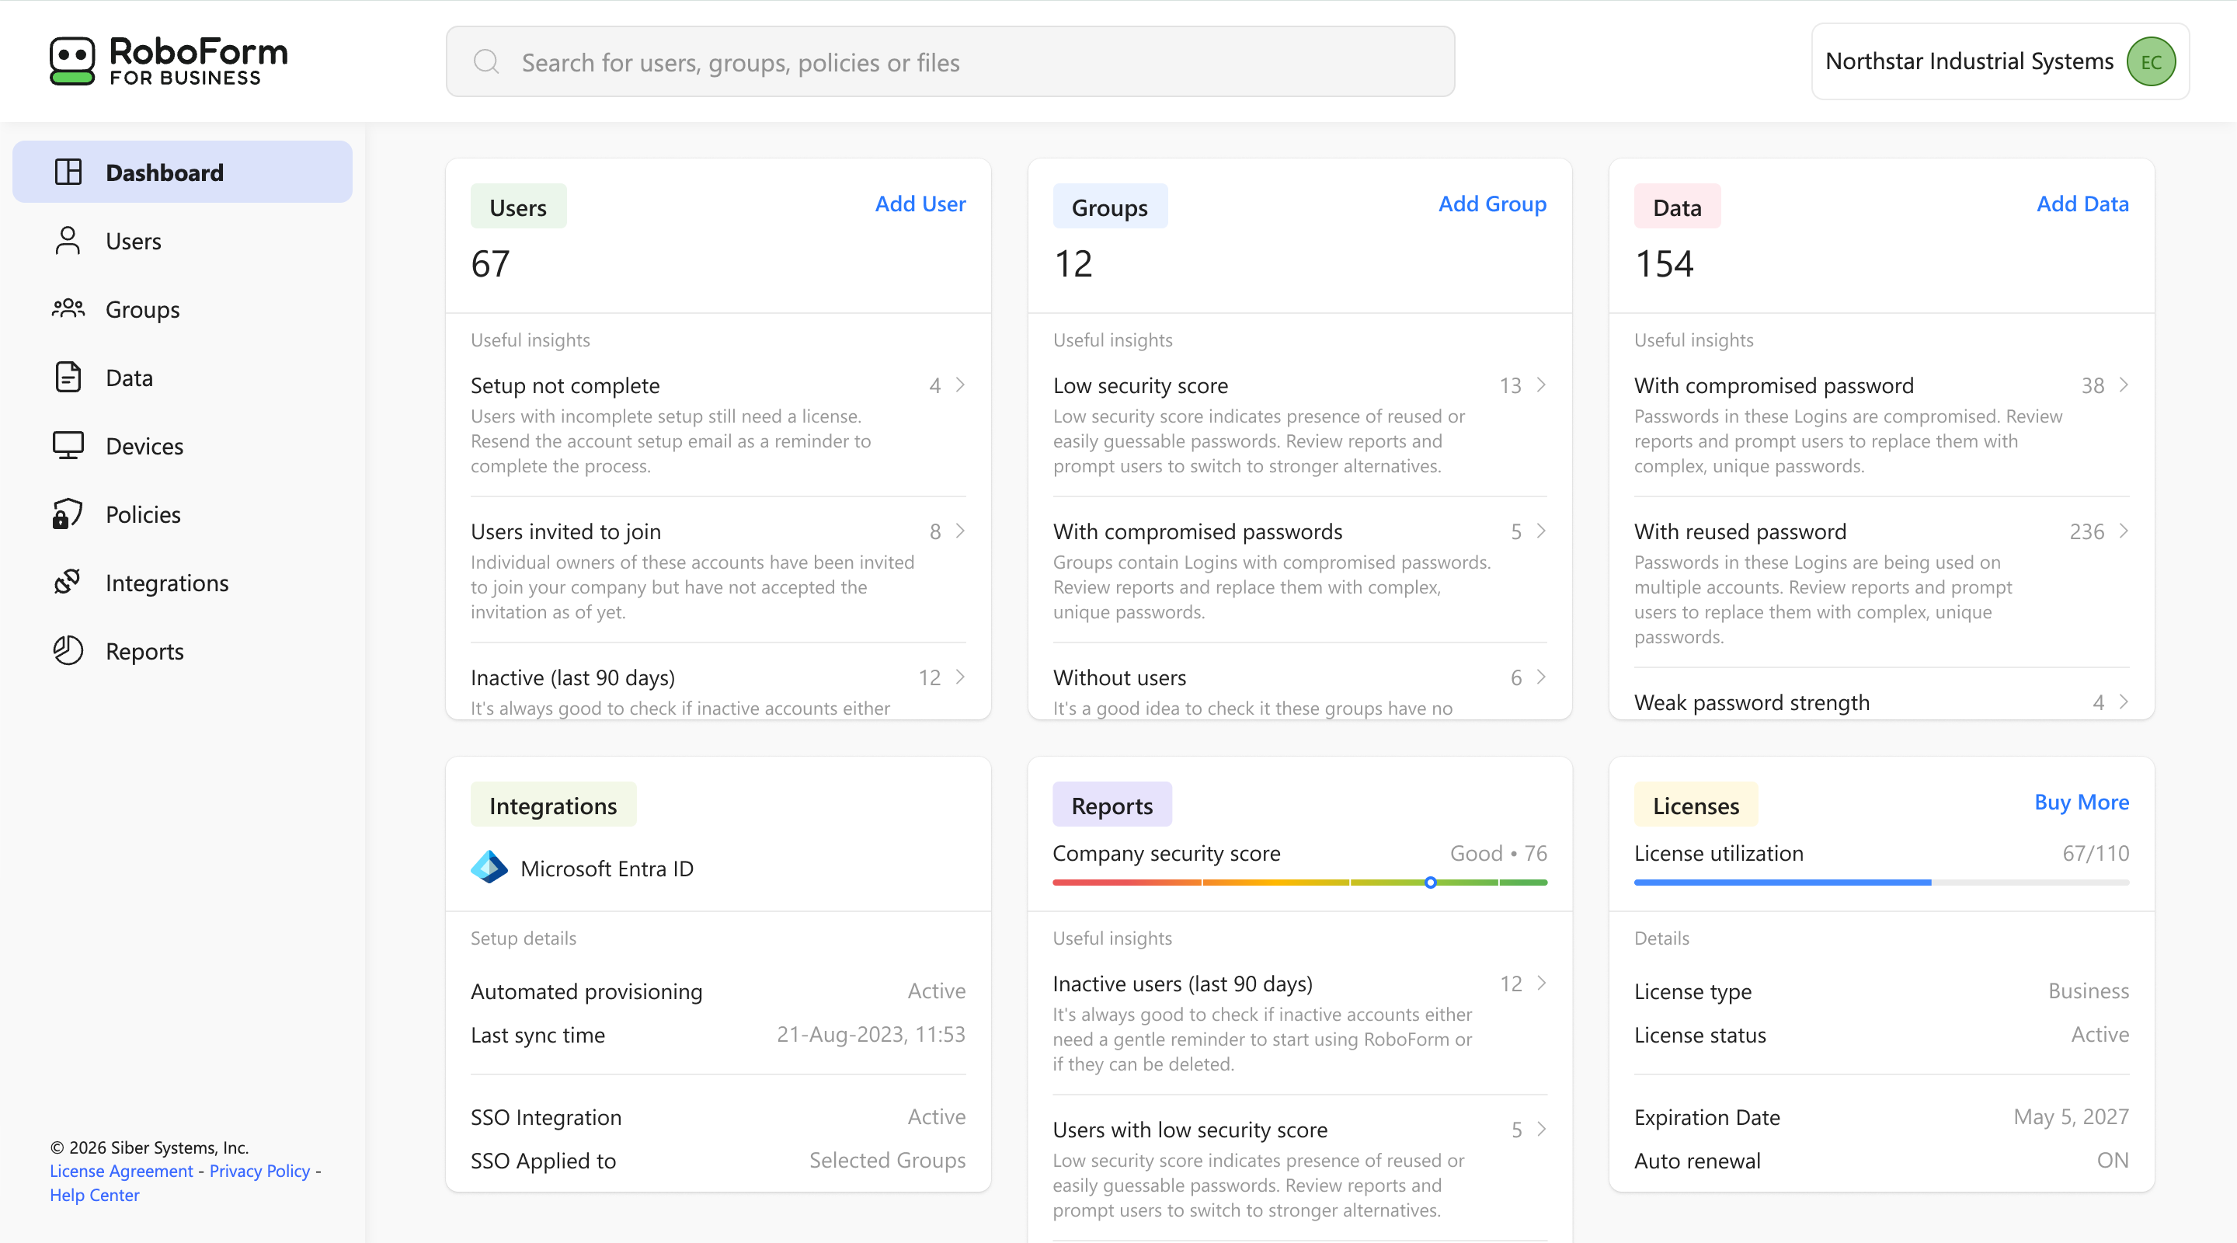Click the search magnifier icon

[486, 61]
